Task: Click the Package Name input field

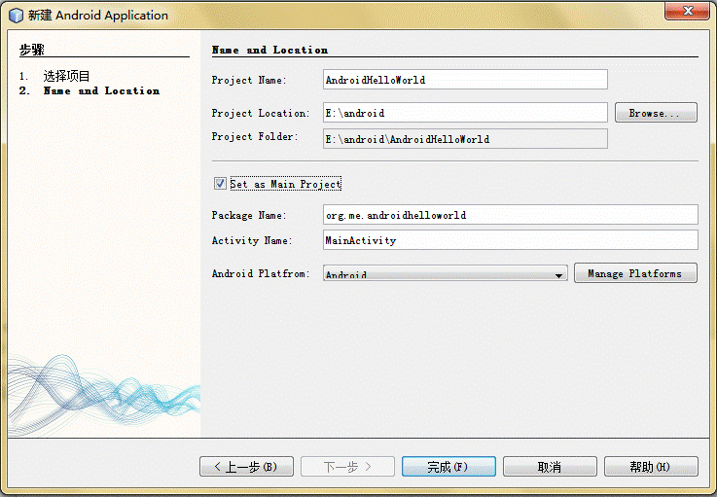Action: [x=511, y=214]
